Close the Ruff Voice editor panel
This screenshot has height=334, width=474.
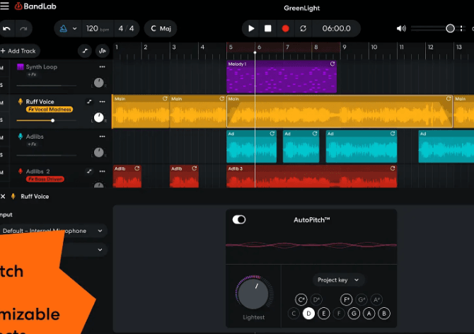click(x=3, y=197)
